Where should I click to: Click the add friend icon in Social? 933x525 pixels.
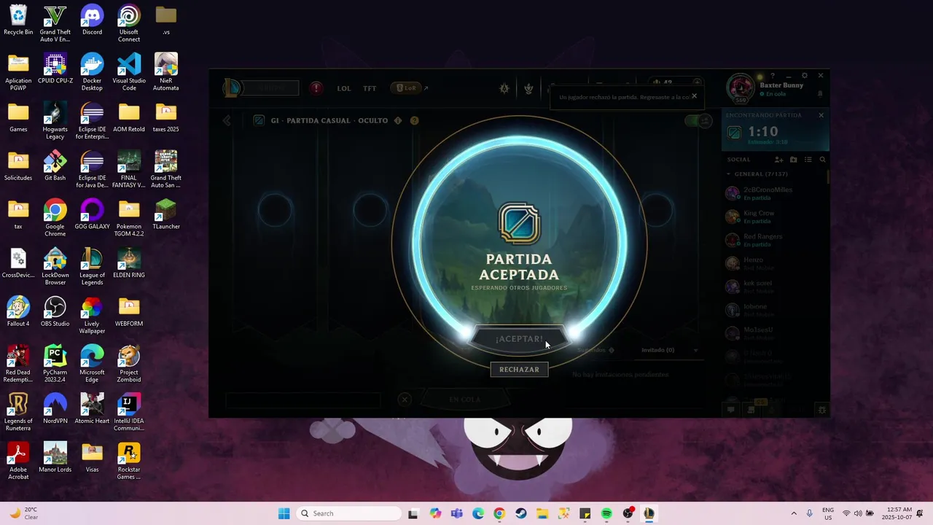pyautogui.click(x=779, y=160)
